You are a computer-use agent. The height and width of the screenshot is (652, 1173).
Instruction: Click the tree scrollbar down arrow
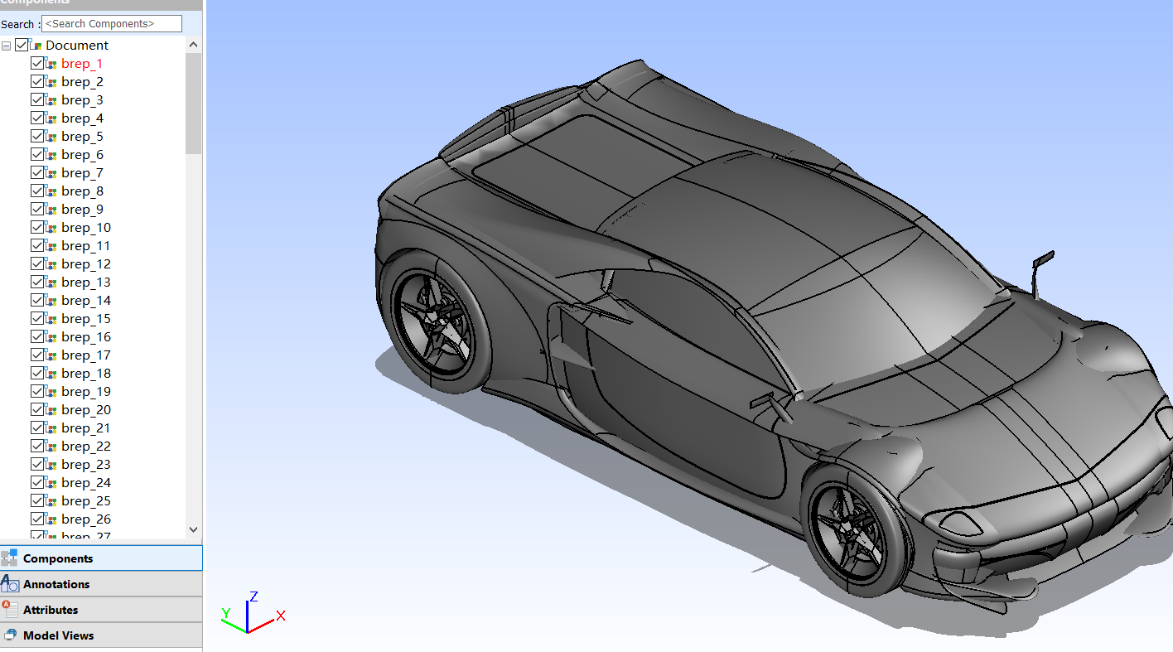[x=194, y=529]
